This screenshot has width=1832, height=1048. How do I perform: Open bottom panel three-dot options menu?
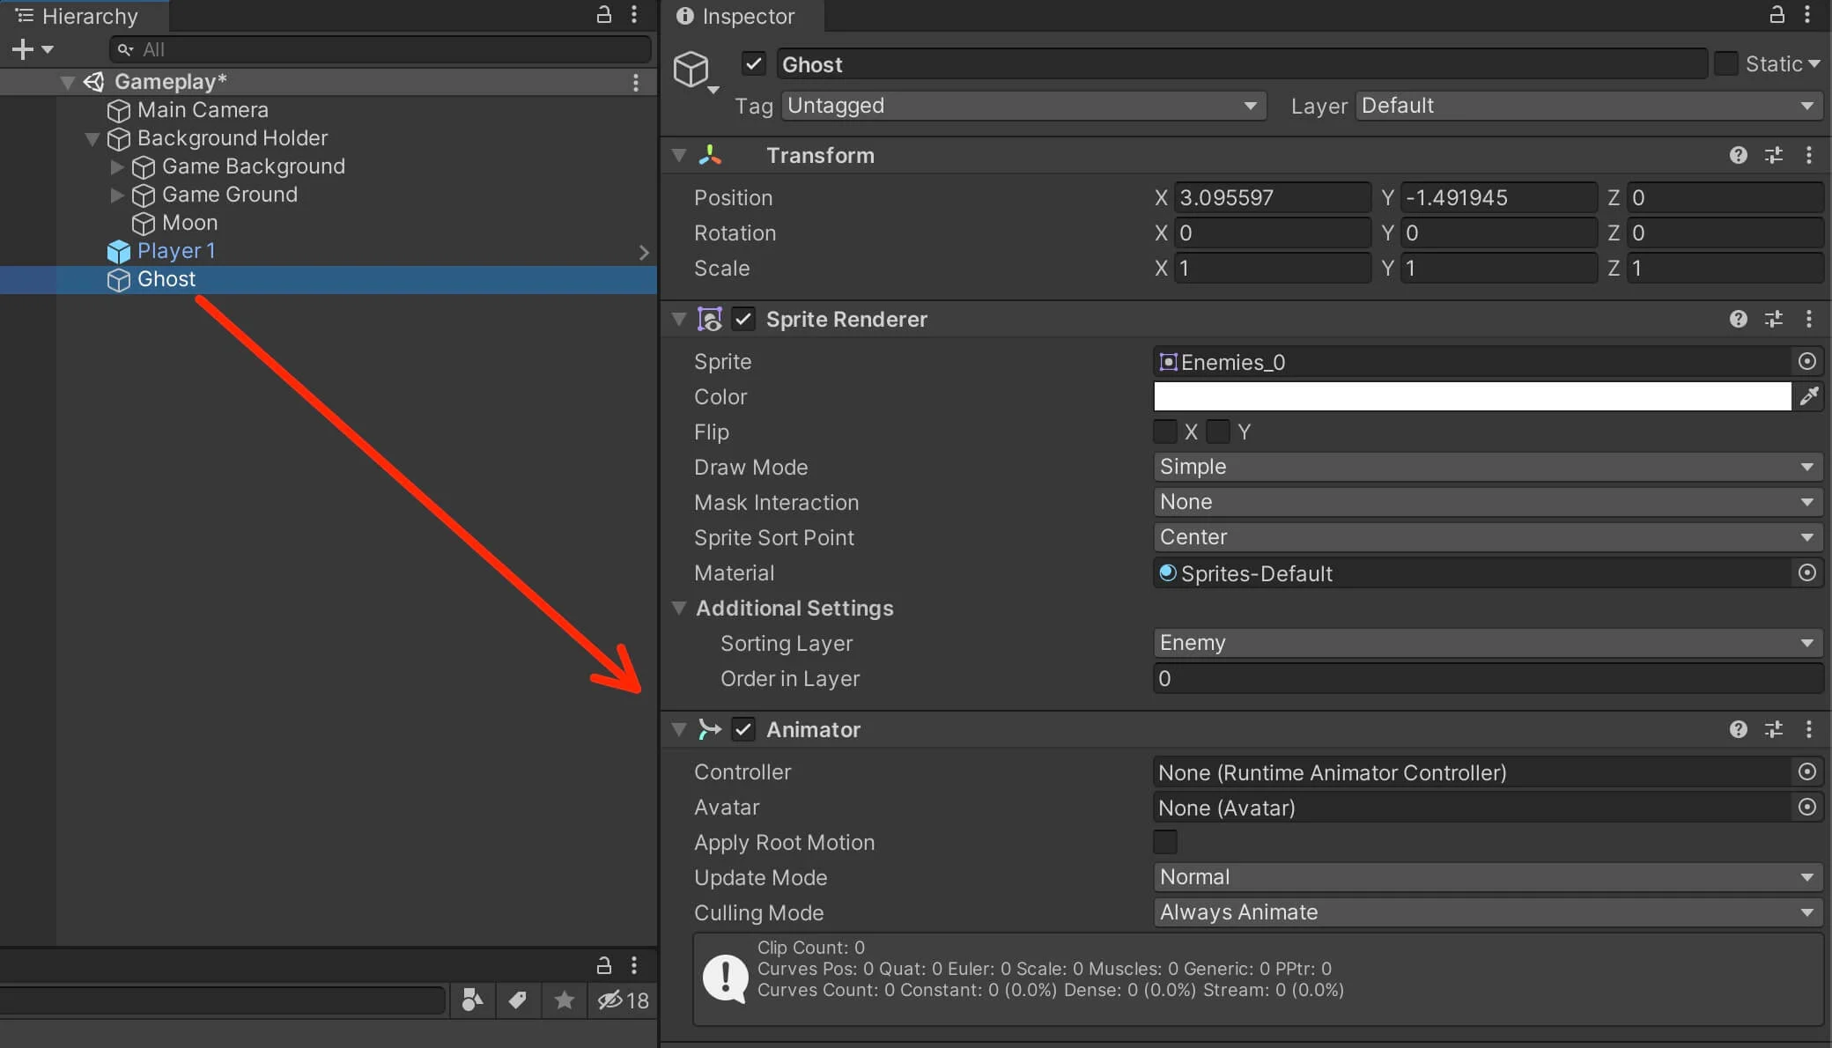tap(634, 965)
